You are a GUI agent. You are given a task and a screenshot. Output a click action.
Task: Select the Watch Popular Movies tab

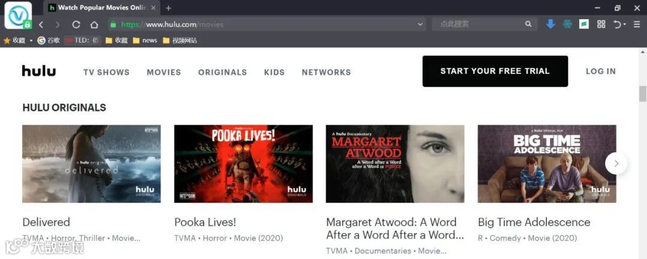(102, 8)
